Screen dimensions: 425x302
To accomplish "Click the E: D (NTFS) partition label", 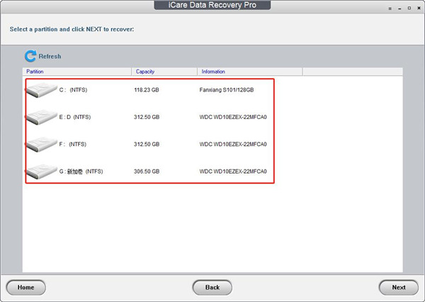I will click(75, 117).
